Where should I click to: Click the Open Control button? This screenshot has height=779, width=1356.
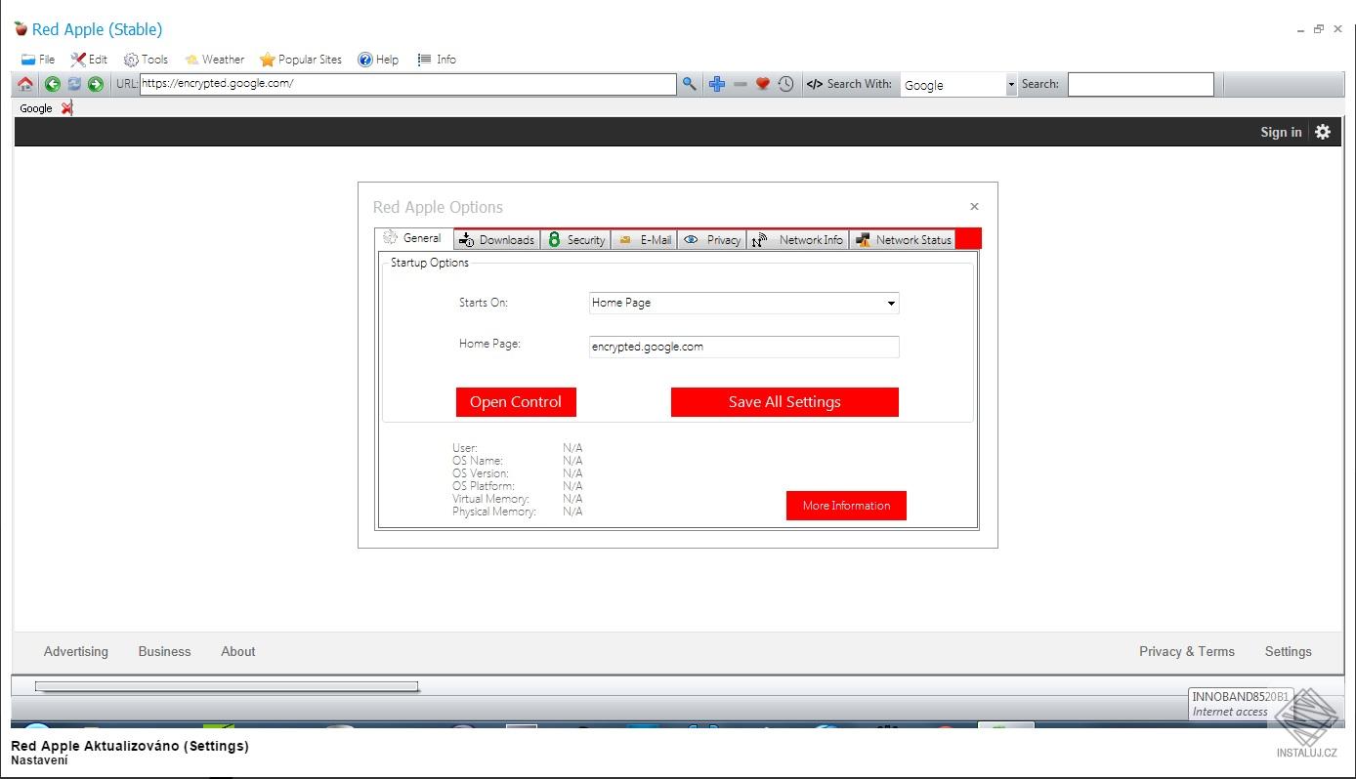[516, 402]
